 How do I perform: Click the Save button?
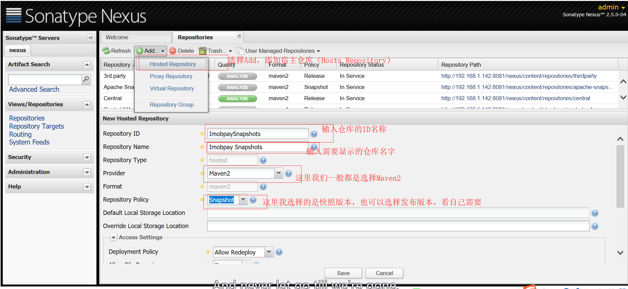343,273
